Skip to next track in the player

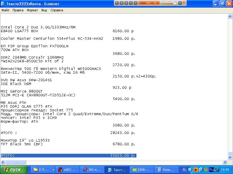point(135,3)
